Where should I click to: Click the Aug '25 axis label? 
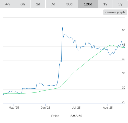108,108
